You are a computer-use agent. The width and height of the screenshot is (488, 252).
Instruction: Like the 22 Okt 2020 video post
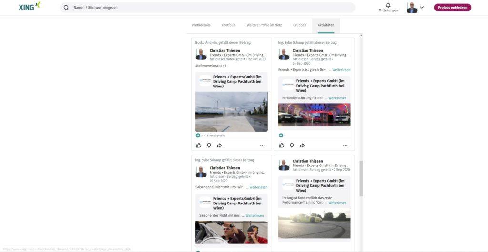(x=199, y=145)
